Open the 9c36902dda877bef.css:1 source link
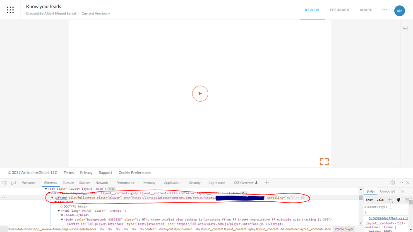 pos(388,218)
